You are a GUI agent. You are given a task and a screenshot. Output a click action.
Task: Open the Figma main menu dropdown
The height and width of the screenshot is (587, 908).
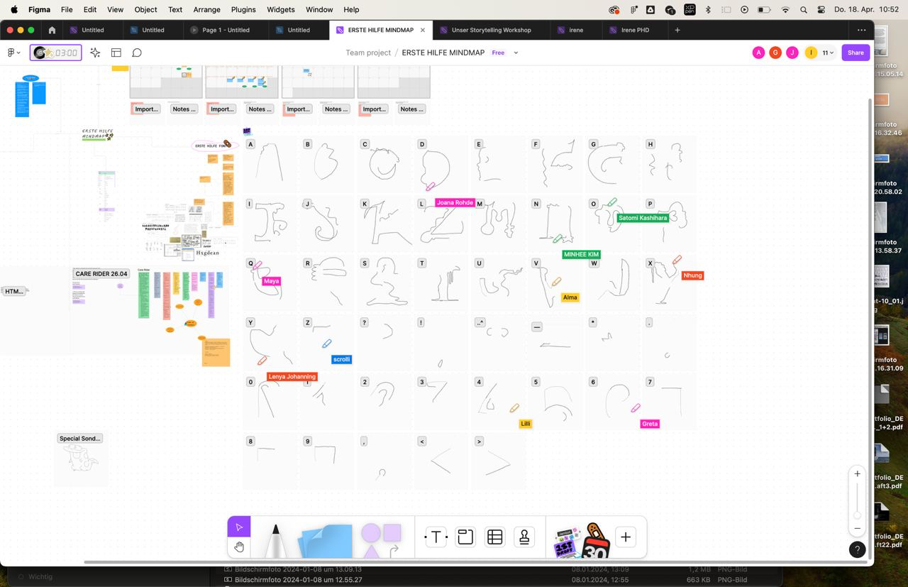tap(13, 53)
